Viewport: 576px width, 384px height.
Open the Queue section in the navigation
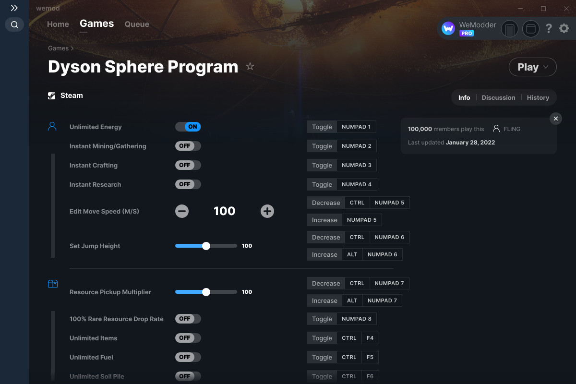tap(136, 24)
